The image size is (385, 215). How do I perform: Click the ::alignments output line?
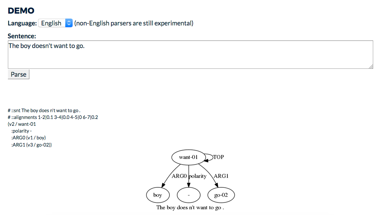[x=53, y=117]
